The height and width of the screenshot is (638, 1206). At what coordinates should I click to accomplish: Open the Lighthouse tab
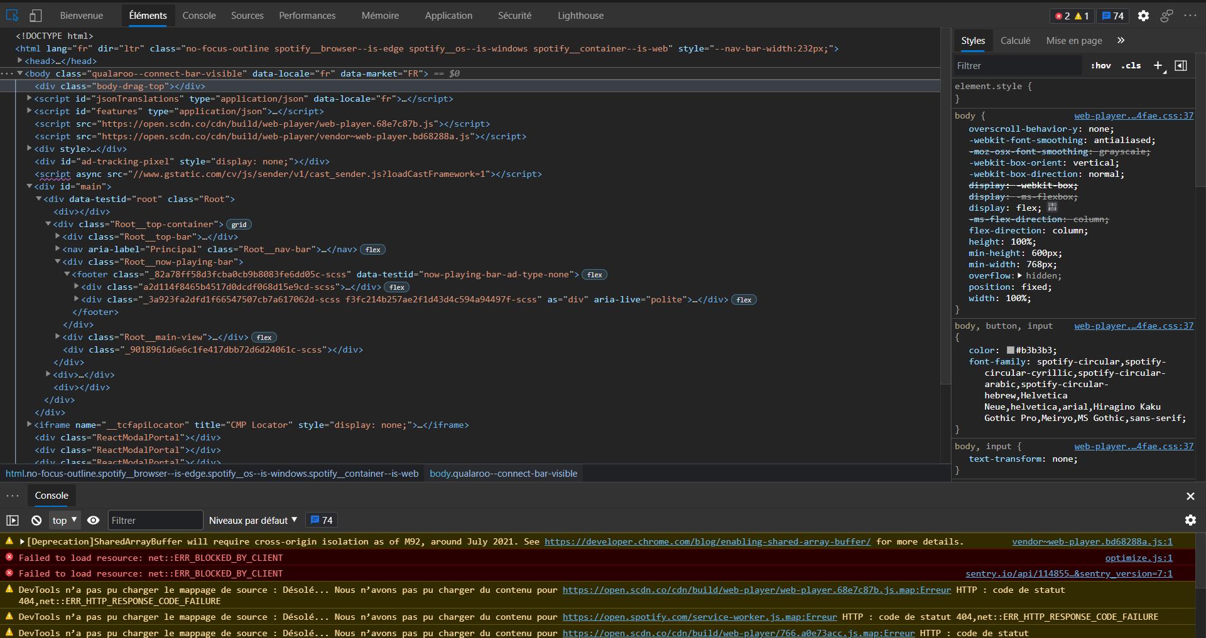click(x=580, y=16)
